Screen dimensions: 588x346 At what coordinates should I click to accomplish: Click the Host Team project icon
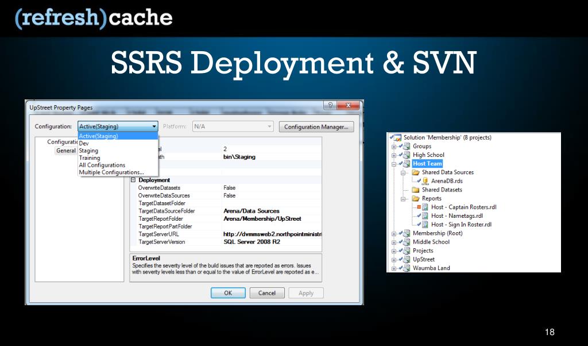(407, 164)
